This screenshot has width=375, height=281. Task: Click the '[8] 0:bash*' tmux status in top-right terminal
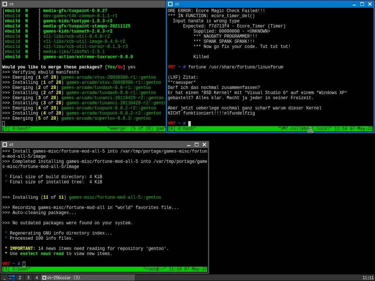pos(182,128)
